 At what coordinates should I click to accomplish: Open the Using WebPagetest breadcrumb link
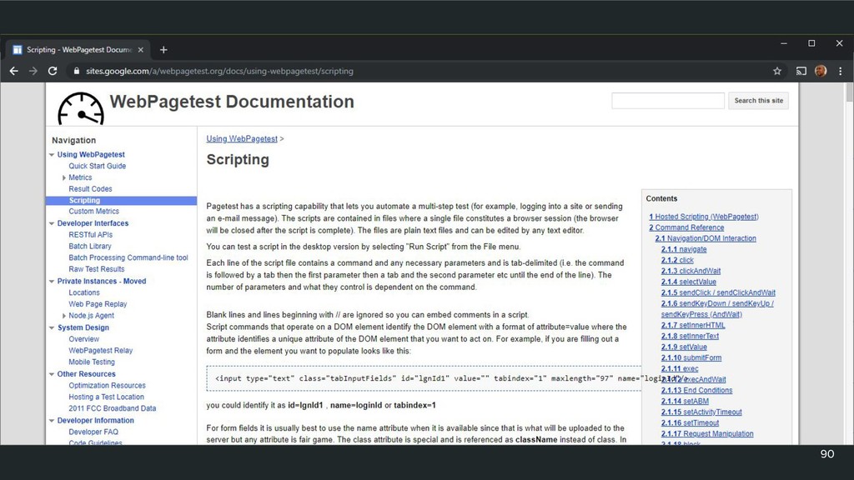tap(242, 139)
